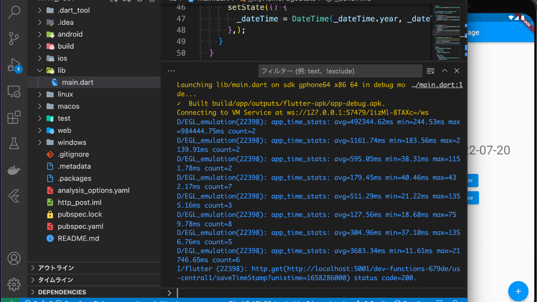Expand the アウトライン section
This screenshot has width=537, height=302.
(94, 268)
